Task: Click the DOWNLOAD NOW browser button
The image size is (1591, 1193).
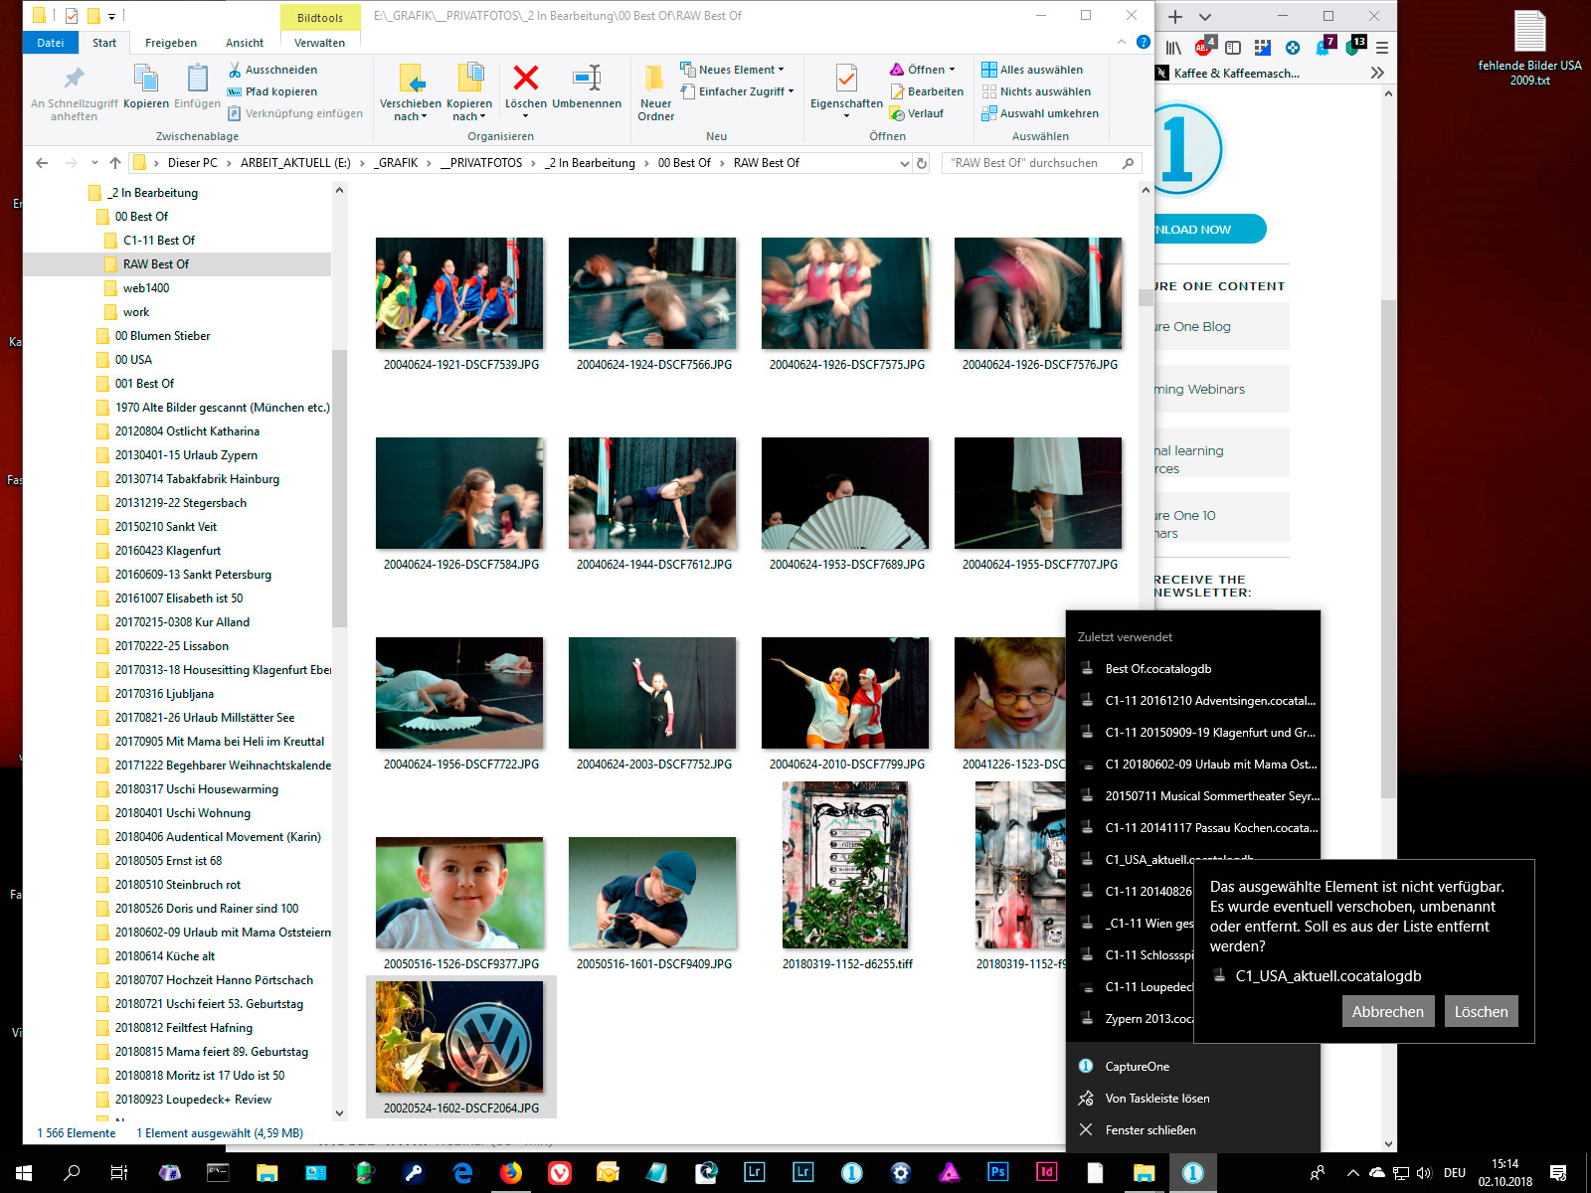Action: (1209, 229)
